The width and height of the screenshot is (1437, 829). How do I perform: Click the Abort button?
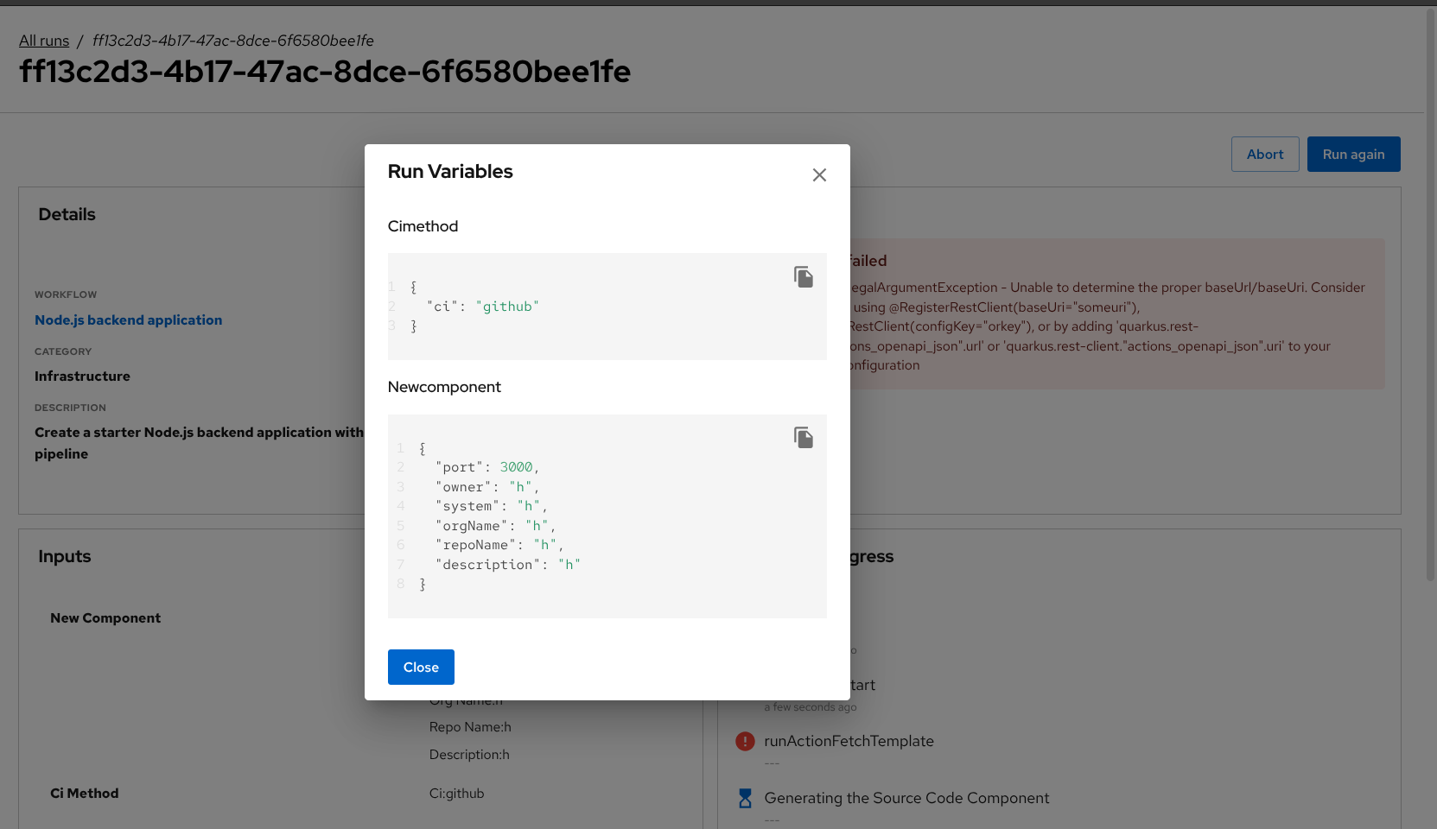[1264, 155]
